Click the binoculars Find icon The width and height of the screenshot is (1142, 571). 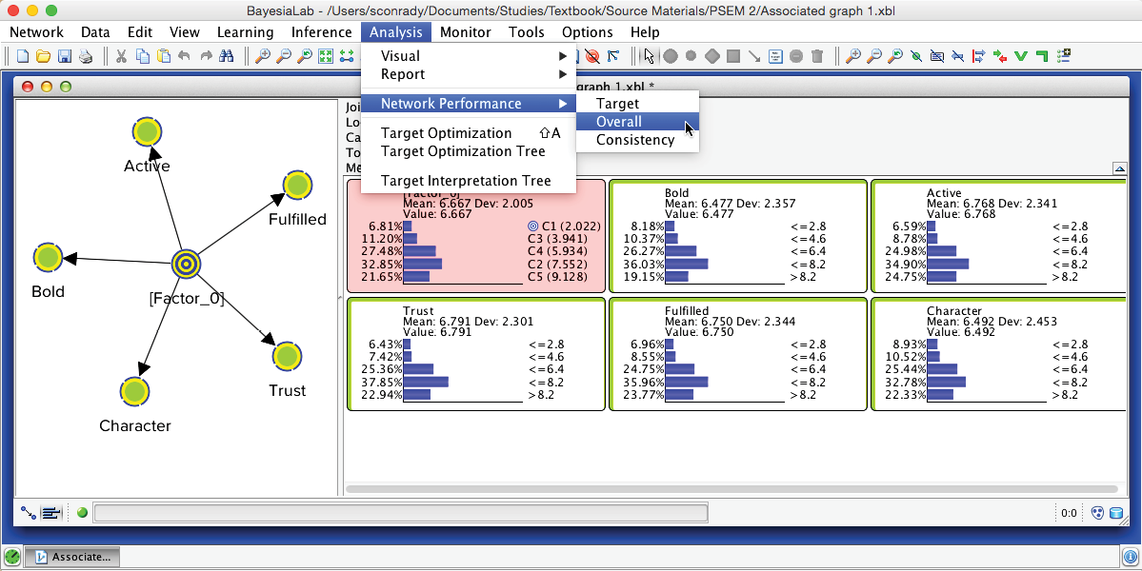[227, 56]
